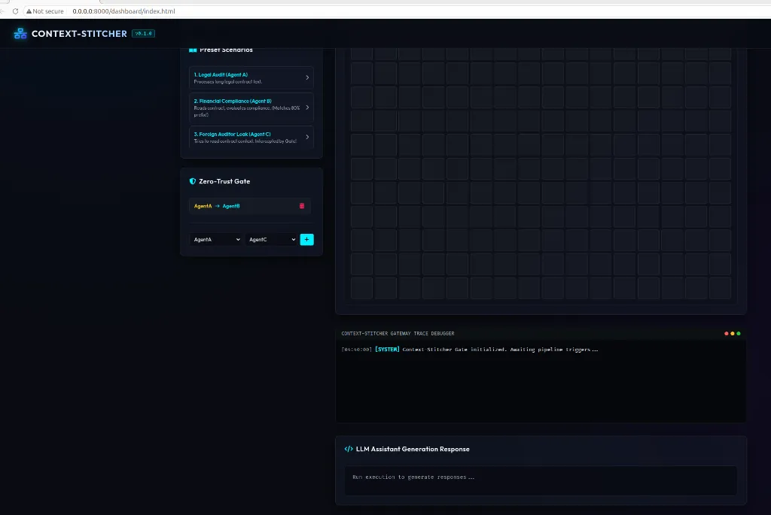This screenshot has width=771, height=515.
Task: Click the Preset Scenarios book icon
Action: click(193, 50)
